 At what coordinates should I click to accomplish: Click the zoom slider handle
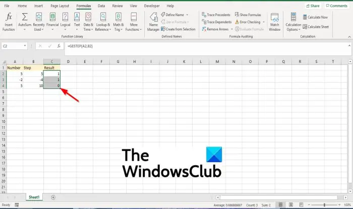(x=324, y=205)
